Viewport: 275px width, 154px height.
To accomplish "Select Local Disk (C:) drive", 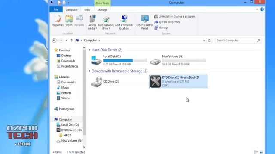I will [119, 60].
